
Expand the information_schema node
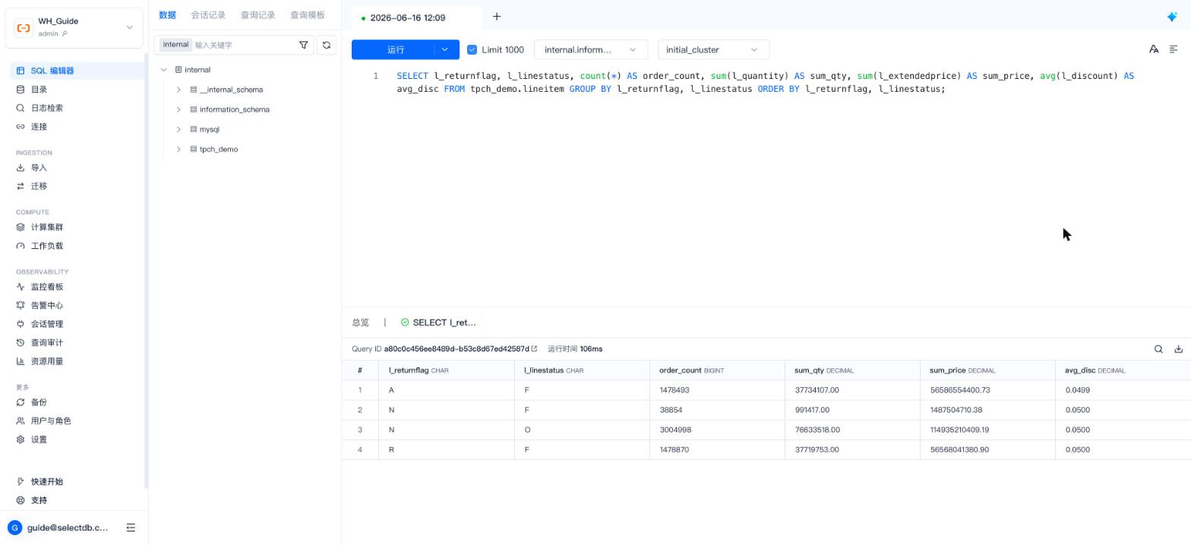tap(178, 109)
